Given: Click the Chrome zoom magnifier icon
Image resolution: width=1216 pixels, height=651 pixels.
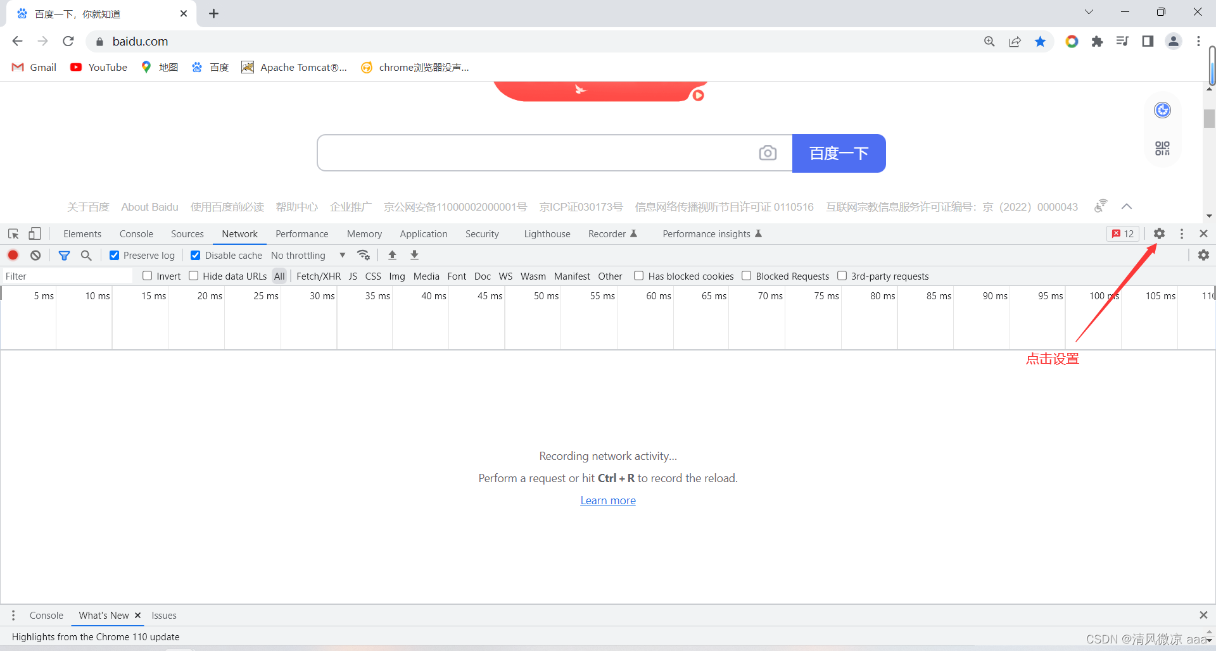Looking at the screenshot, I should point(989,41).
